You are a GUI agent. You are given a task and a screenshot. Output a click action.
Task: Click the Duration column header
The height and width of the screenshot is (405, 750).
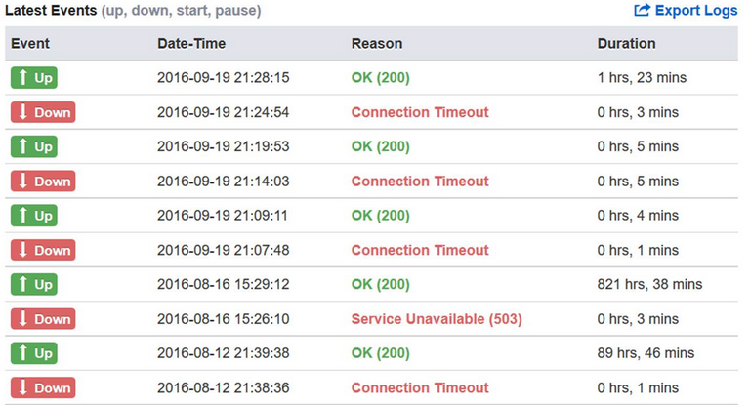[627, 44]
